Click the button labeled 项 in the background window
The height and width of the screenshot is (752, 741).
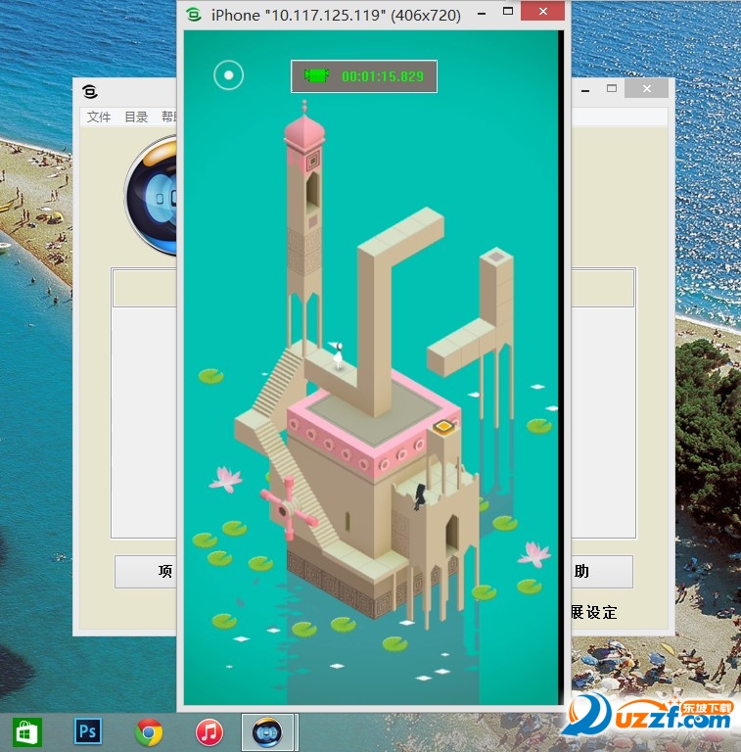146,571
